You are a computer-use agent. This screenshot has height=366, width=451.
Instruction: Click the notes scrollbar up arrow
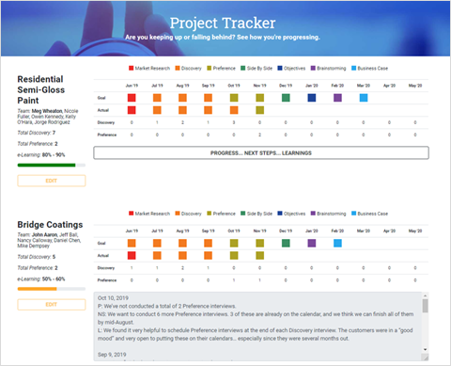[x=425, y=295]
